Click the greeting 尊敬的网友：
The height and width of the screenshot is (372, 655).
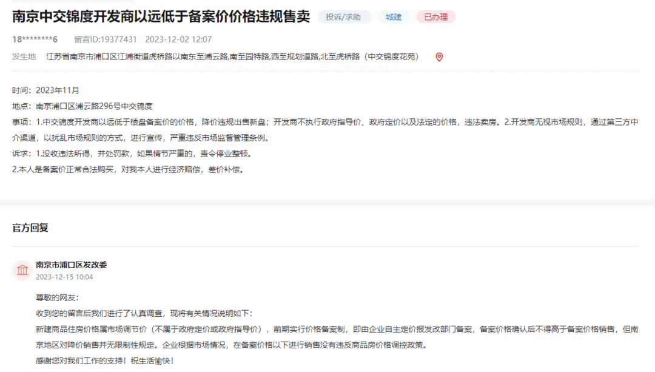pos(57,297)
